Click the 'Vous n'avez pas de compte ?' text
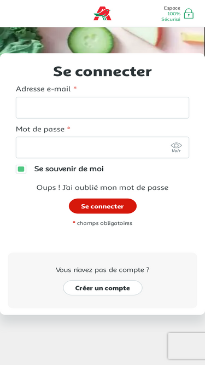Screen dimensions: 205x365 (103, 270)
